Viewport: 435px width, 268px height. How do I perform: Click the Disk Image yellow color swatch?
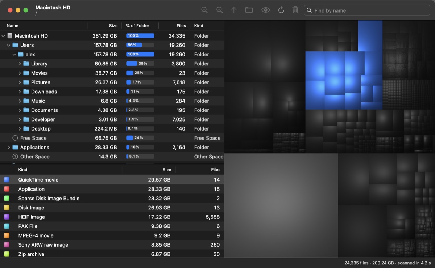[7, 208]
